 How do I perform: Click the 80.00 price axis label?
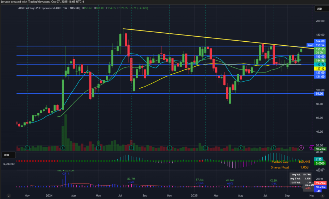point(320,104)
